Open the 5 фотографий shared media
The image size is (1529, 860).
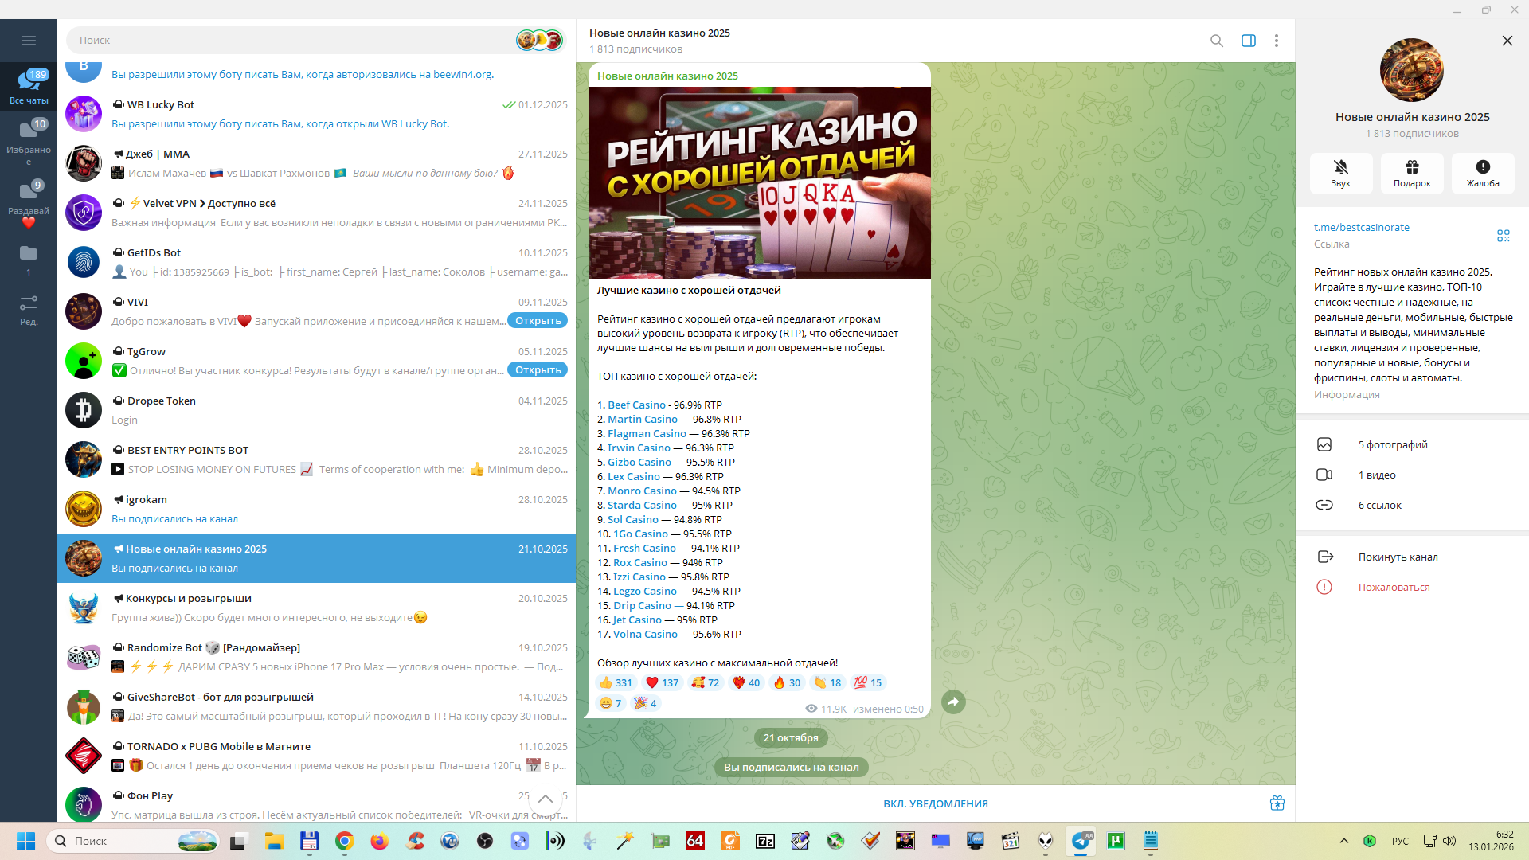[x=1392, y=444]
